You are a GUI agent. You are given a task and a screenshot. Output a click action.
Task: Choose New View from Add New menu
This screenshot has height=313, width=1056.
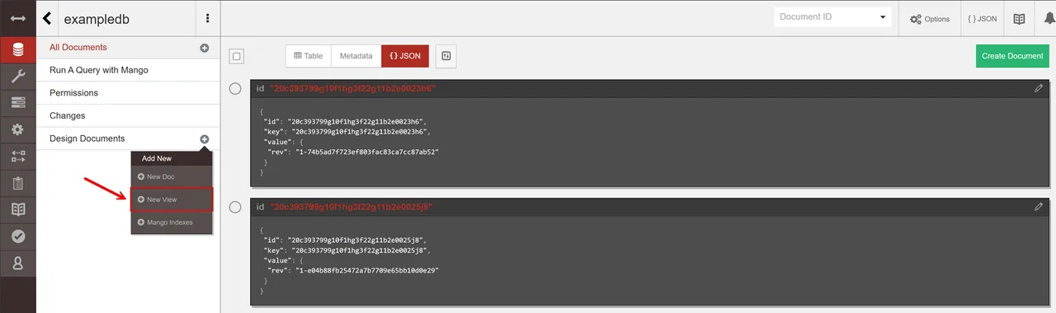[x=172, y=199]
